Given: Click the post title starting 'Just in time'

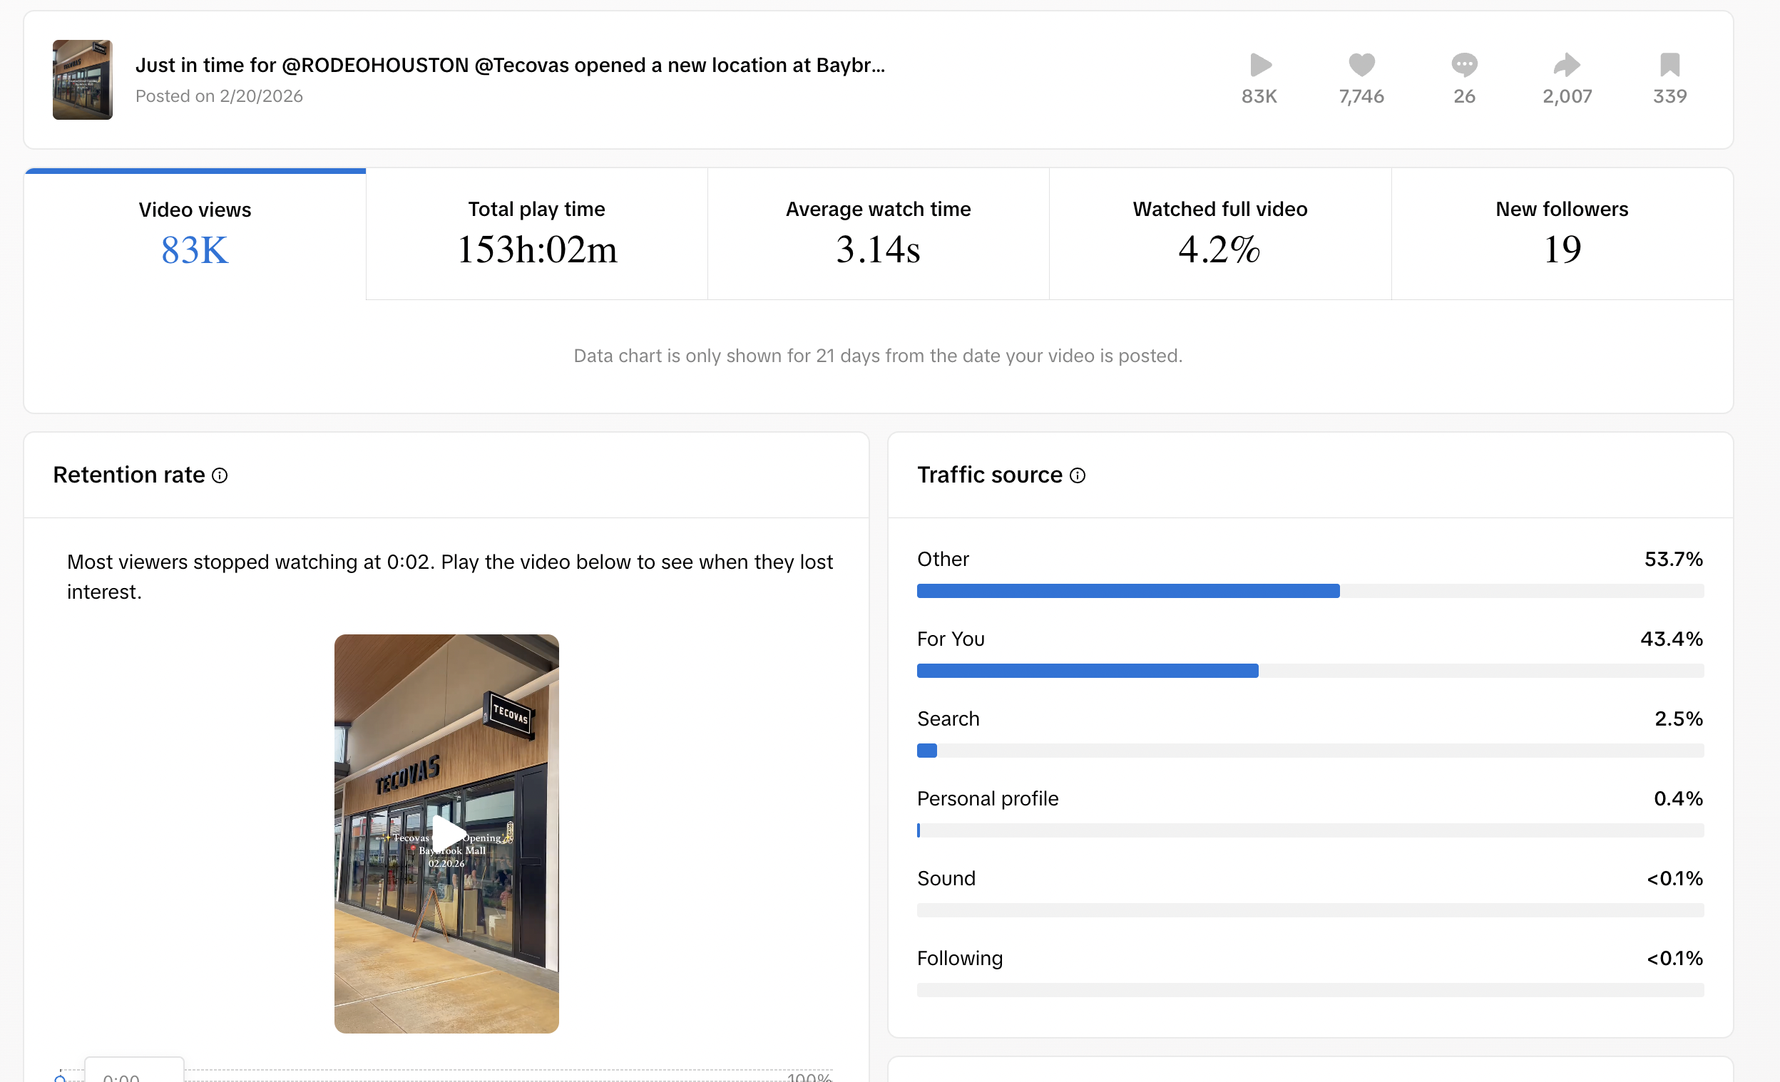Looking at the screenshot, I should coord(510,65).
